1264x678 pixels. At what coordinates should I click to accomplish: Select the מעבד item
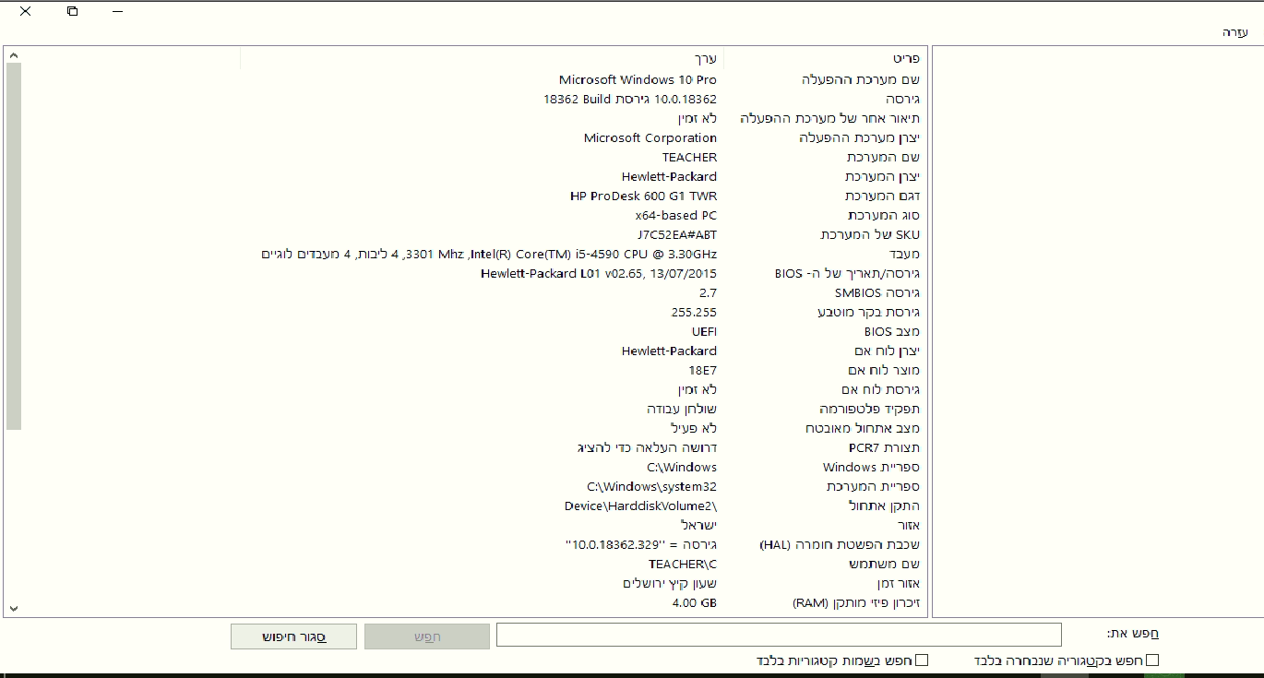tap(904, 255)
